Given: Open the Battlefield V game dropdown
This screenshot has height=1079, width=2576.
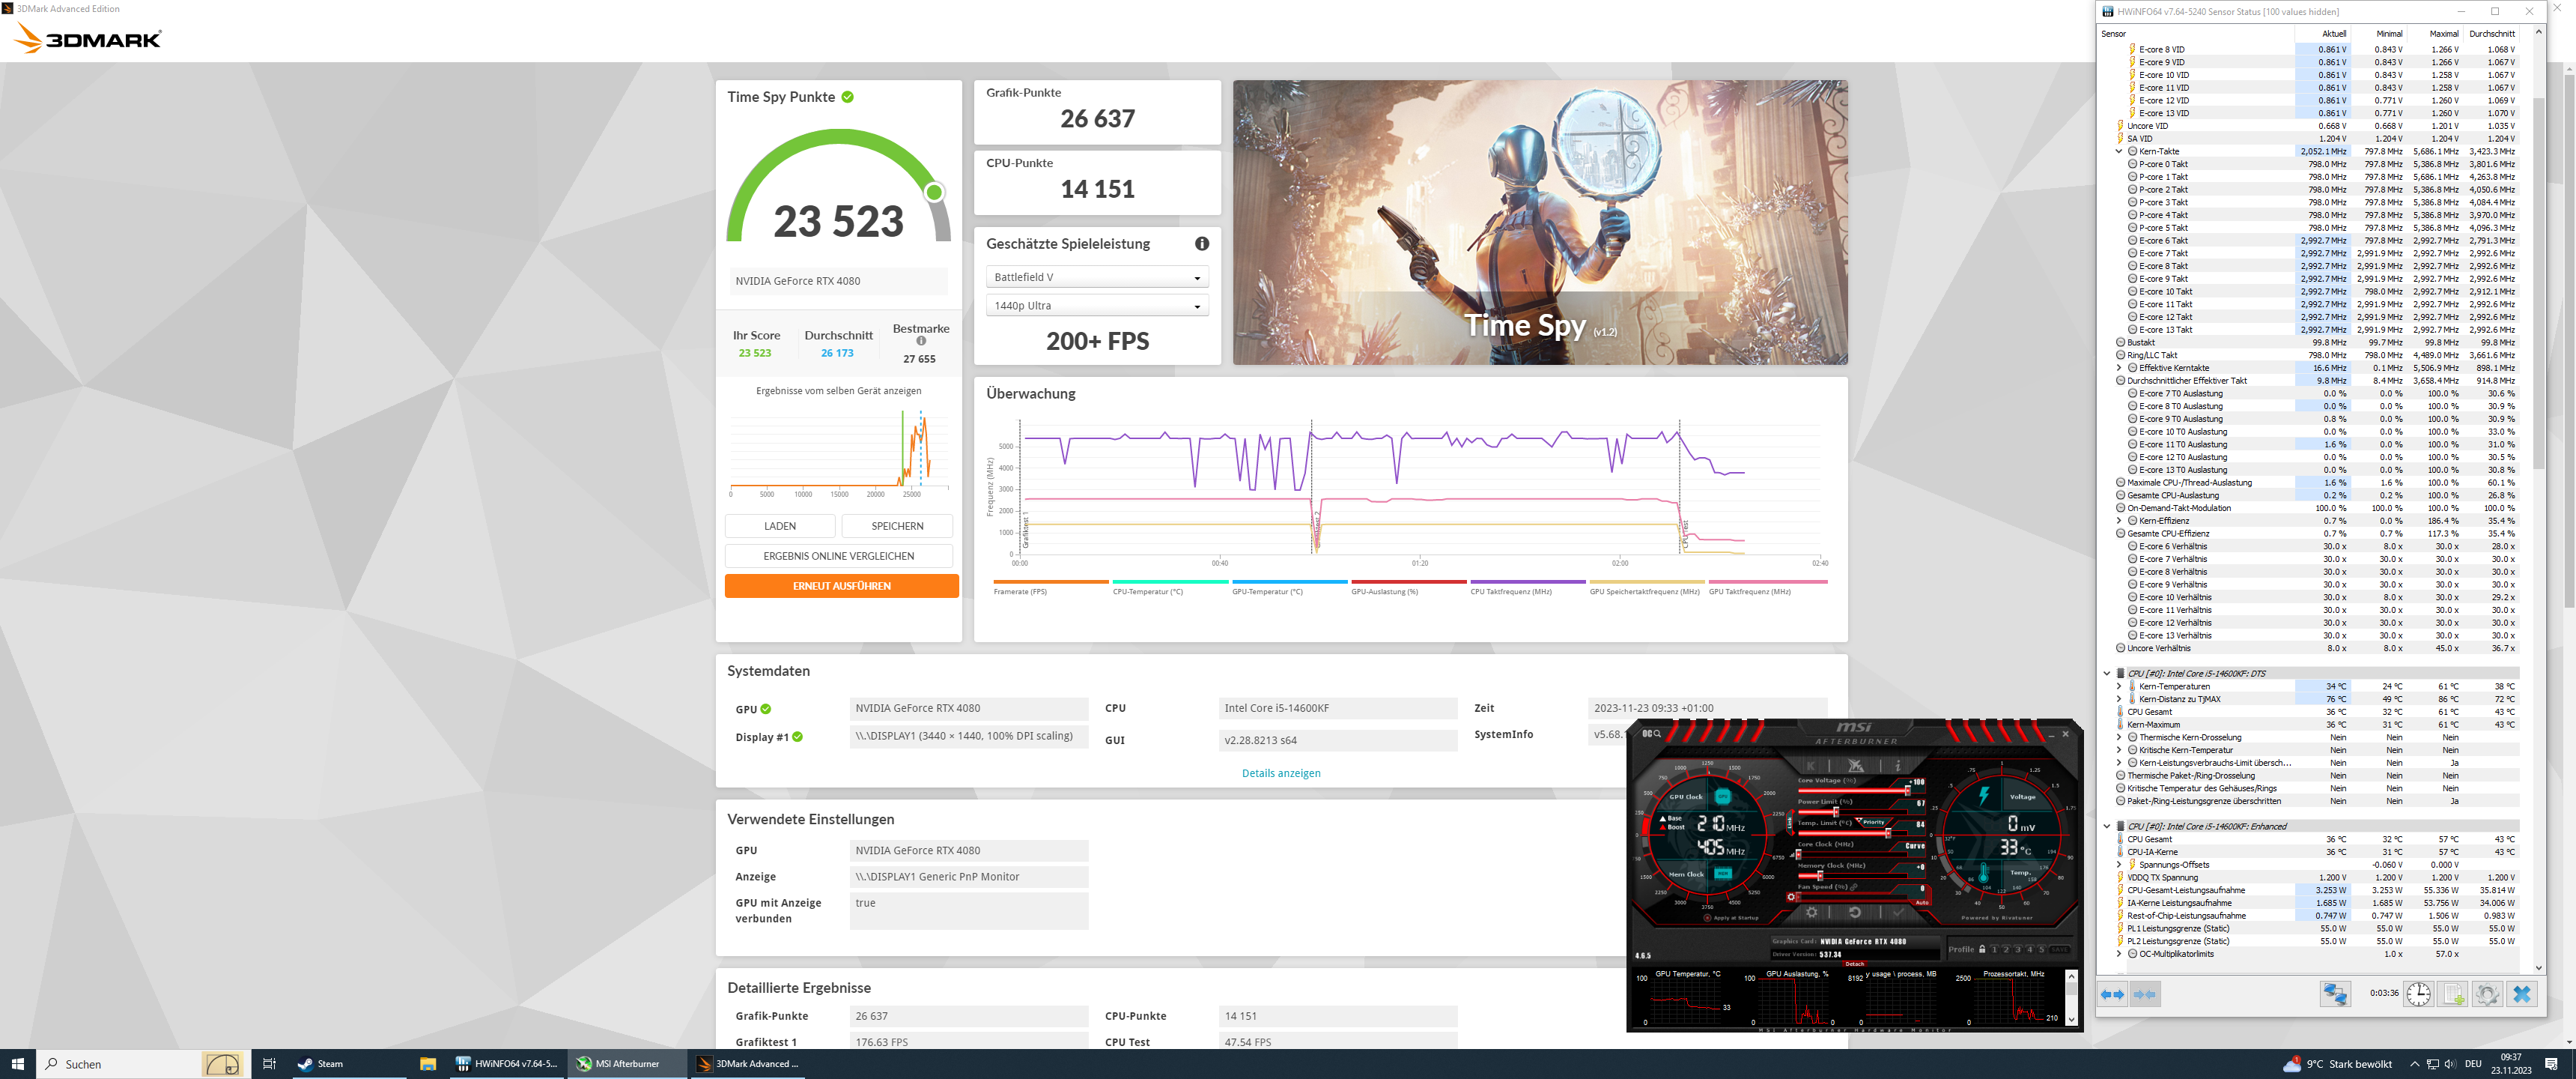Looking at the screenshot, I should tap(1097, 277).
